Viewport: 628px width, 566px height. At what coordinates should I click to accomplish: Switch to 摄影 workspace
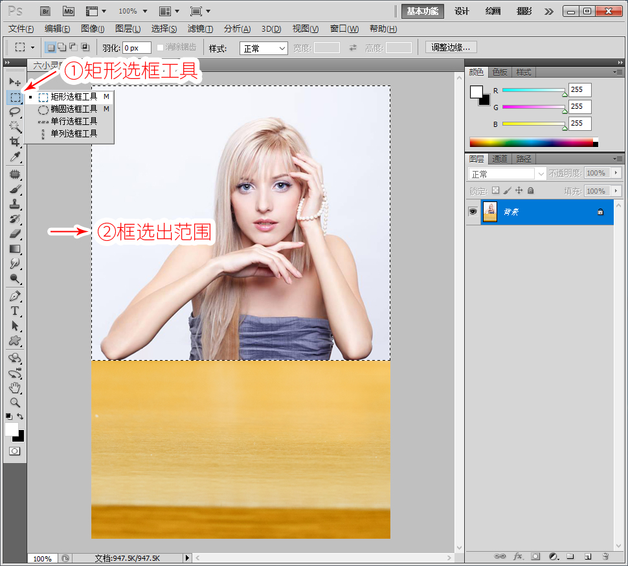[x=524, y=11]
